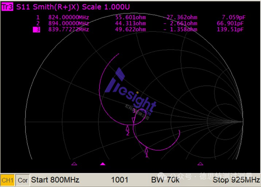The image size is (261, 187).
Task: Select active marker 3 on the trace
Action: click(x=133, y=120)
